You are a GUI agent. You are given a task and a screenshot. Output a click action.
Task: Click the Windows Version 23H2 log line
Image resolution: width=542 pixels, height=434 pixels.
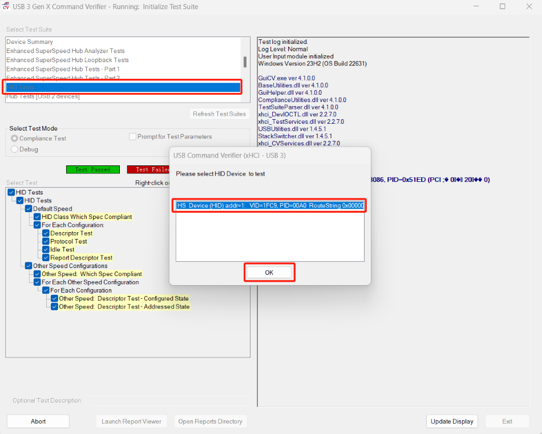coord(313,63)
